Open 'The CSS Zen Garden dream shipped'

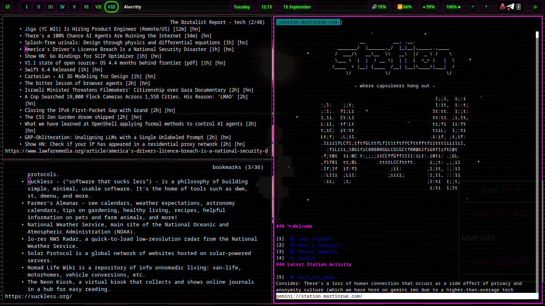tap(83, 117)
